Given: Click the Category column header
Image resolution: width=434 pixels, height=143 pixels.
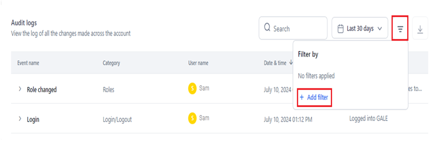Looking at the screenshot, I should coord(111,63).
